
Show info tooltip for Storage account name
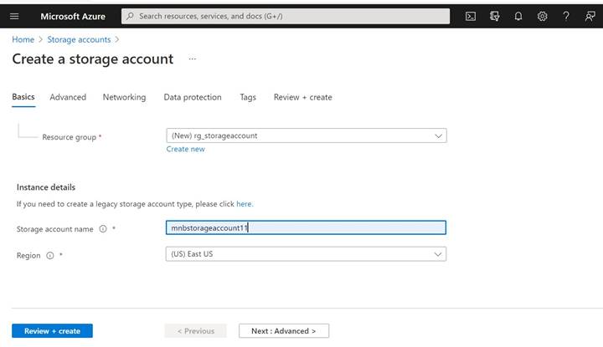coord(103,229)
